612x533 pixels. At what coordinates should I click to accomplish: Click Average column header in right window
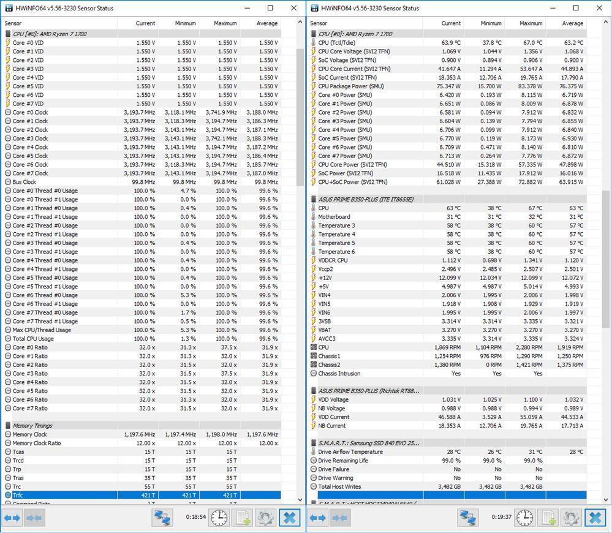tap(572, 23)
